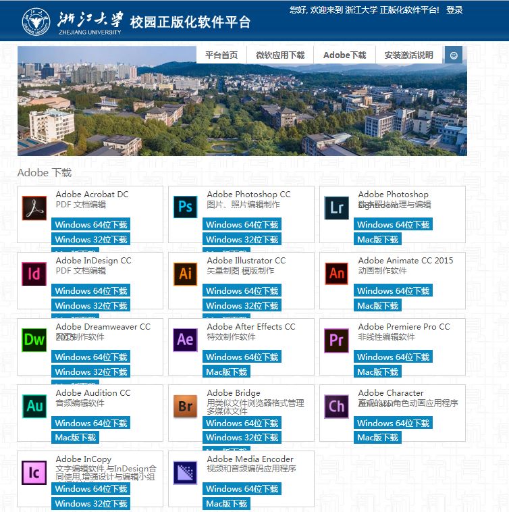Download InDesign CC Windows 32位
This screenshot has height=512, width=509.
[x=91, y=305]
